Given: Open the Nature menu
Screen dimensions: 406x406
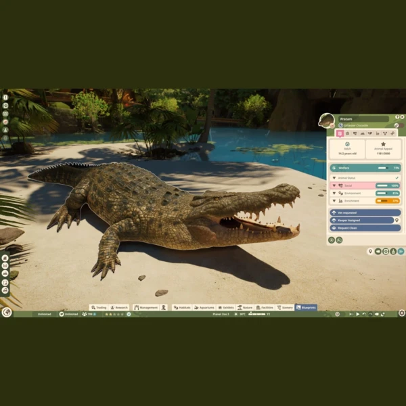Looking at the screenshot, I should (245, 307).
